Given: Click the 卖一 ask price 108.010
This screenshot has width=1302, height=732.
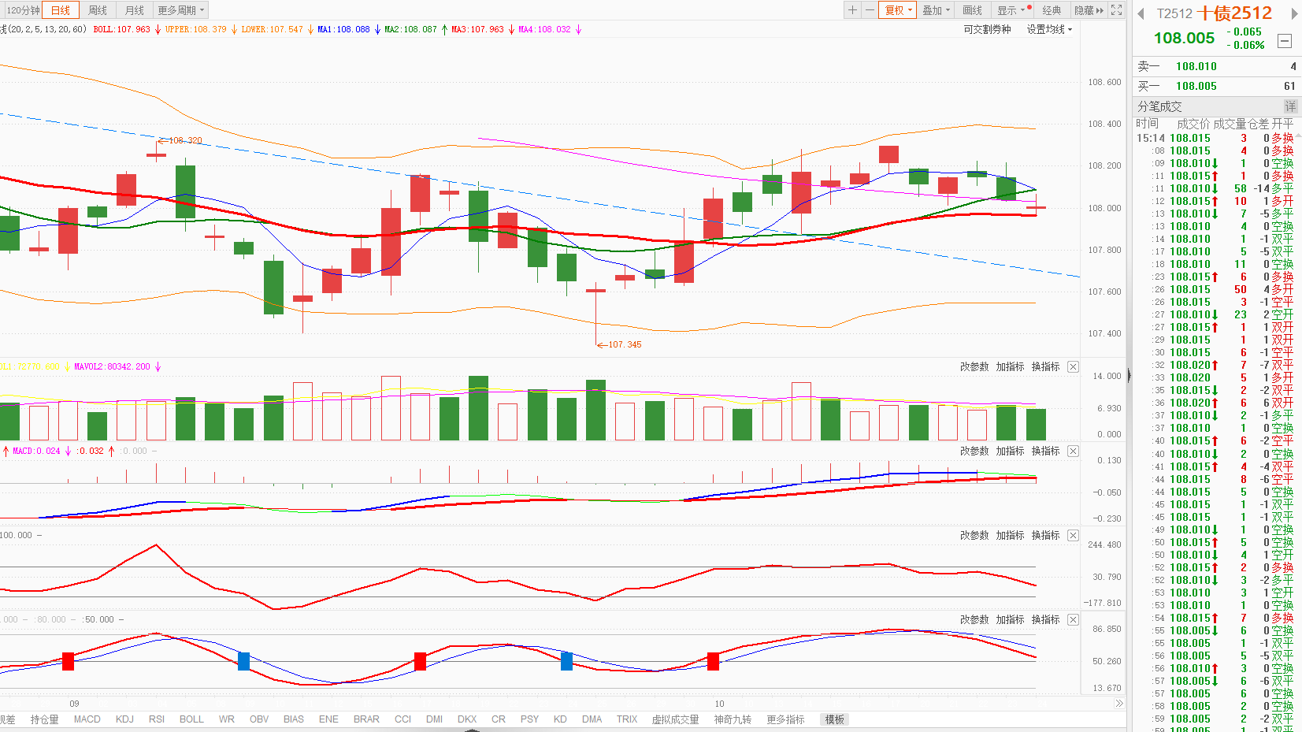Looking at the screenshot, I should click(x=1196, y=67).
